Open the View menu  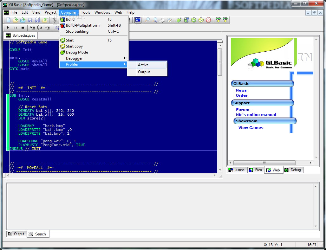click(x=36, y=12)
